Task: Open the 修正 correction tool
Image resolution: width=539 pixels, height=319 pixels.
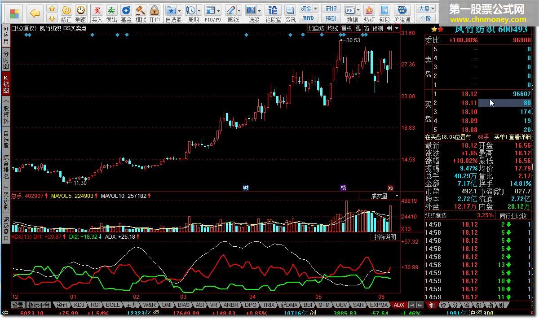Action: tap(66, 13)
